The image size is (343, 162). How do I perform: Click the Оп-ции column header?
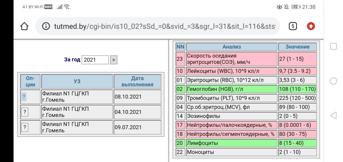(30, 82)
